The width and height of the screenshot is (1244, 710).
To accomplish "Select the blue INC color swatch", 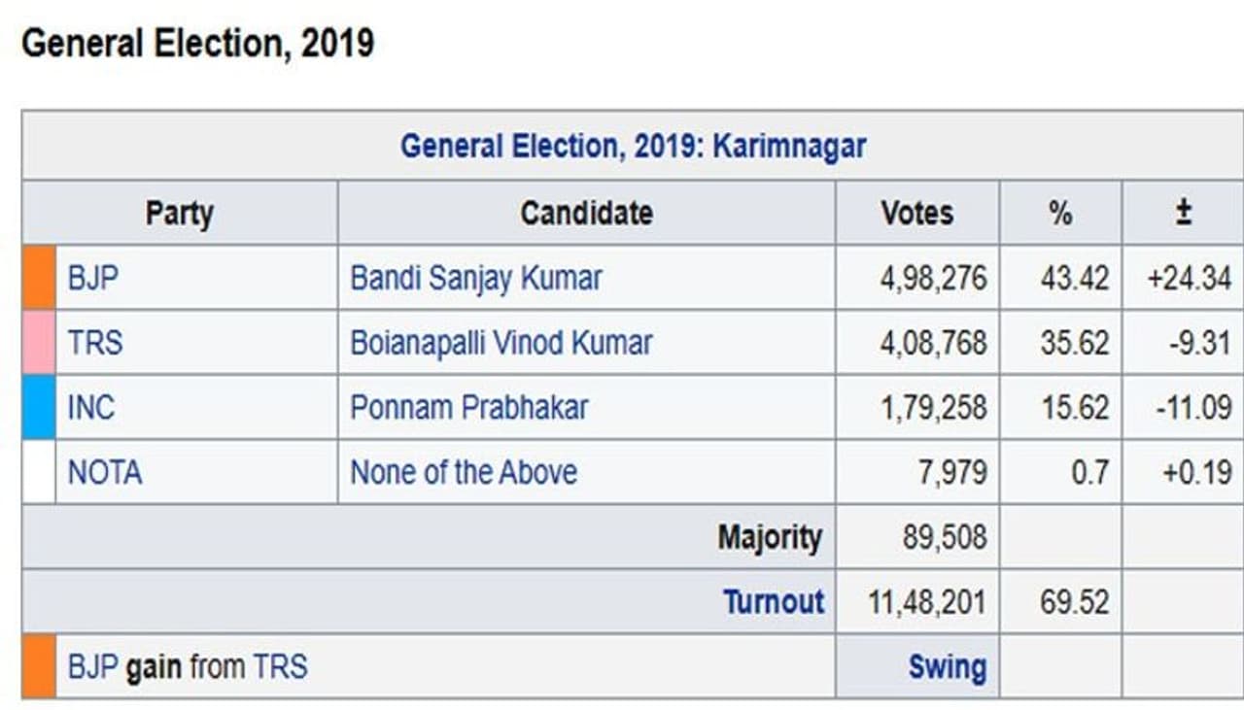I will click(39, 407).
